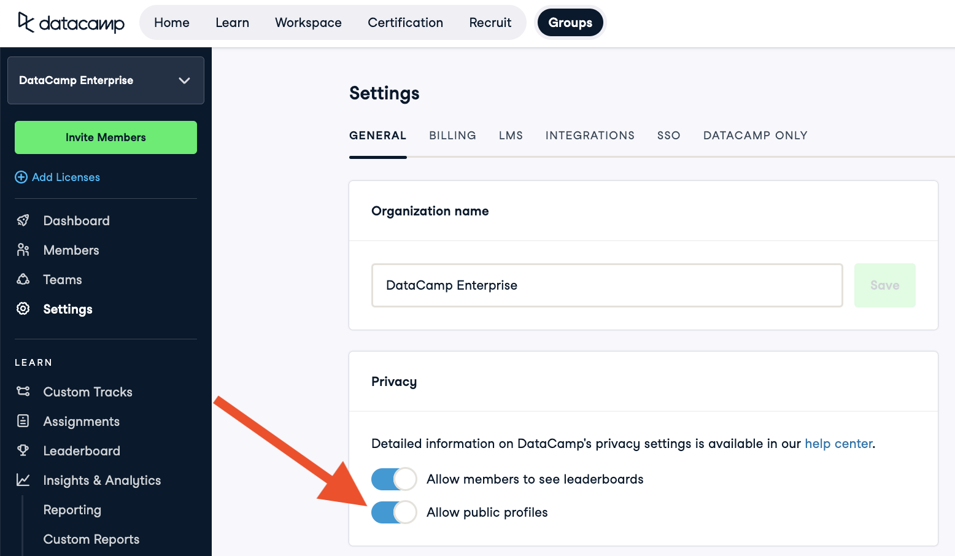This screenshot has width=955, height=556.
Task: Open Custom Reports in the sidebar
Action: 91,539
